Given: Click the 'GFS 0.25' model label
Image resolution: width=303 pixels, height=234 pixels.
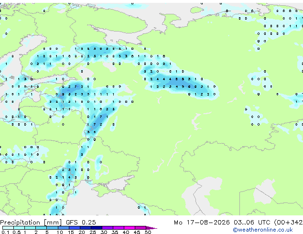Looking at the screenshot, I should [81, 223].
